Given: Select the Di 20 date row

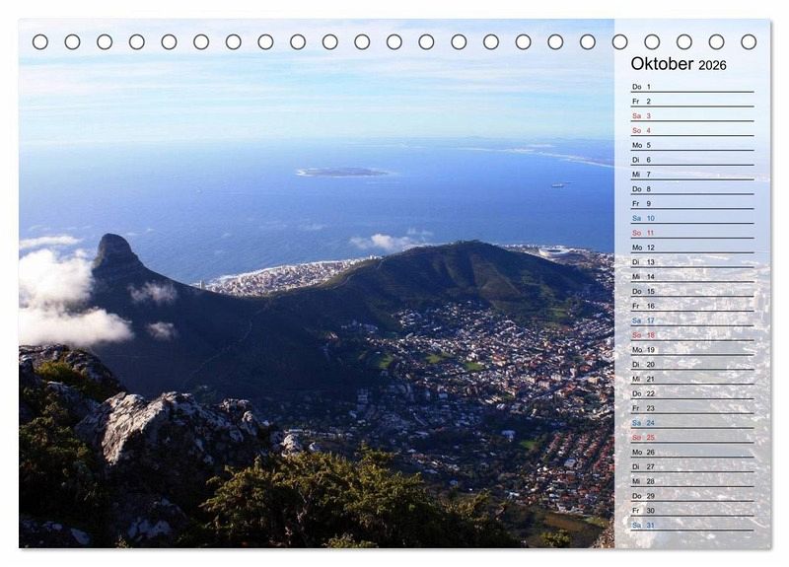Looking at the screenshot, I should coord(691,364).
